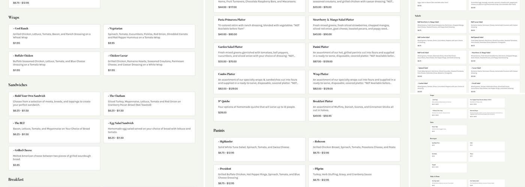Click the $28.00 quiche price
Viewport: 525px width, 187px height.
222,113
